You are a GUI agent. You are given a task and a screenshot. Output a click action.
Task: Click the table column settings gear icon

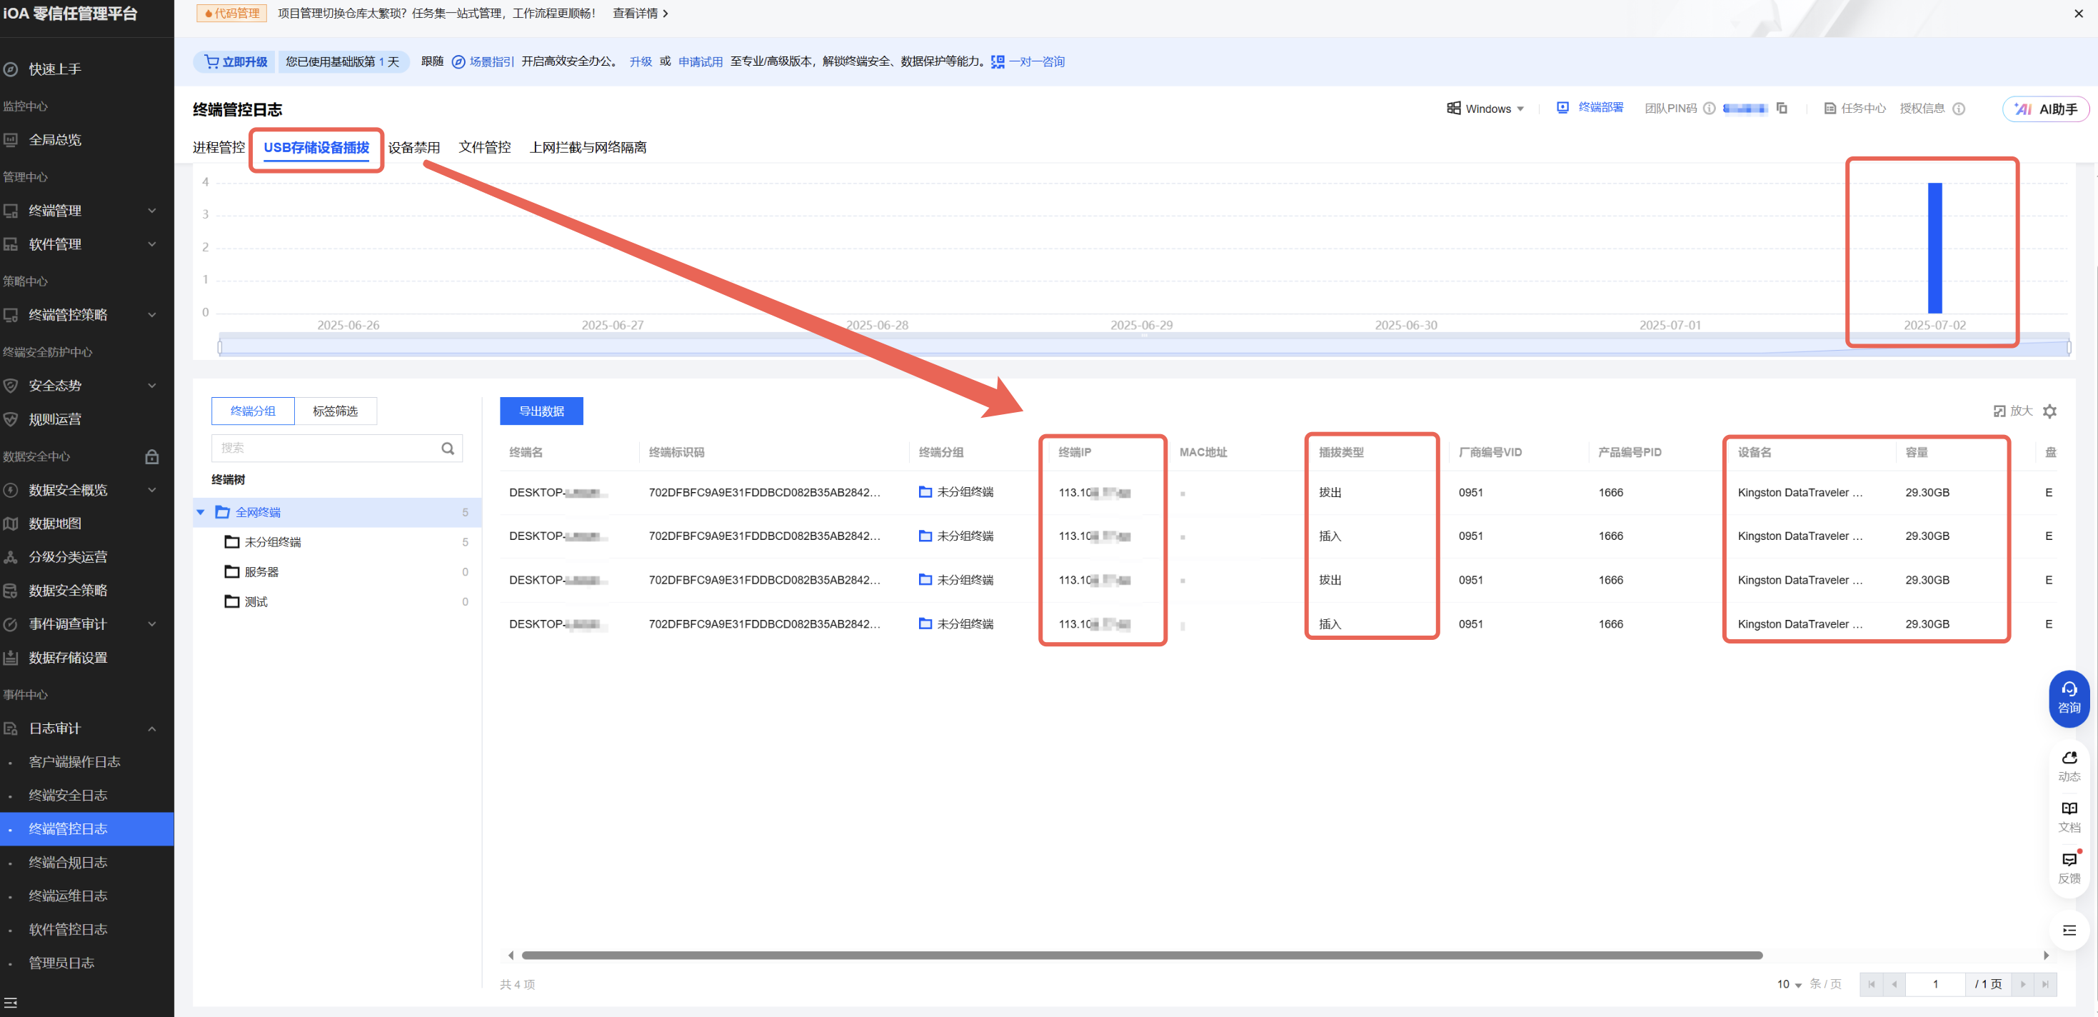[x=2050, y=411]
